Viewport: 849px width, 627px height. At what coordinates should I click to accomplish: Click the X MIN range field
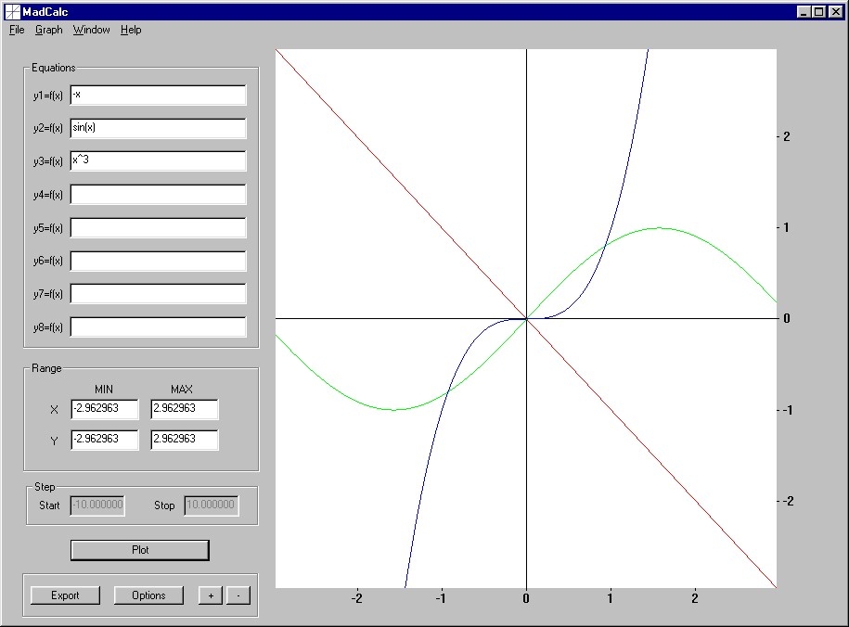[105, 409]
